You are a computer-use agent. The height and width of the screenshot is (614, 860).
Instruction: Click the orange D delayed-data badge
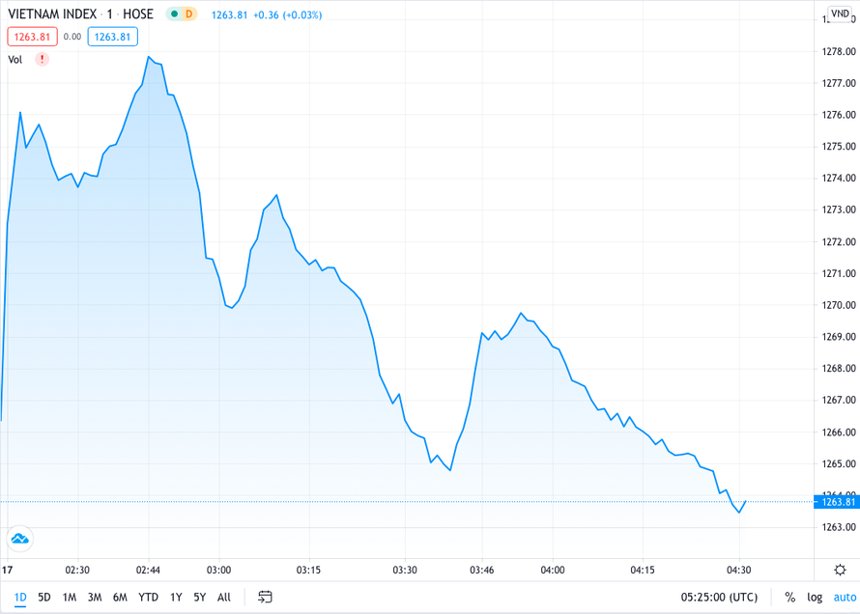click(188, 14)
